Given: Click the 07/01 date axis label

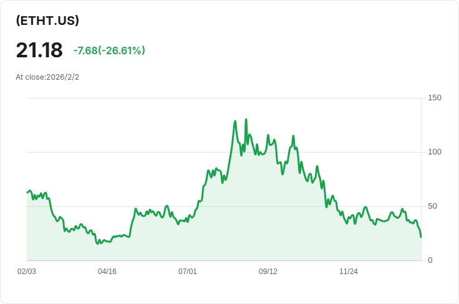Looking at the screenshot, I should 187,272.
